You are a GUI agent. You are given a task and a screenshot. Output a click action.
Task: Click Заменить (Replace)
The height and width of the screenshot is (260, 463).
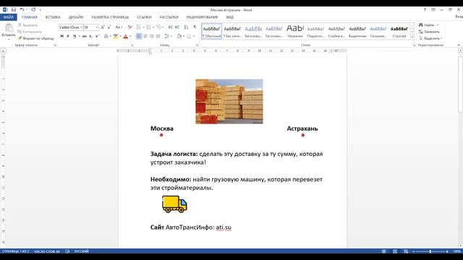[x=429, y=32]
